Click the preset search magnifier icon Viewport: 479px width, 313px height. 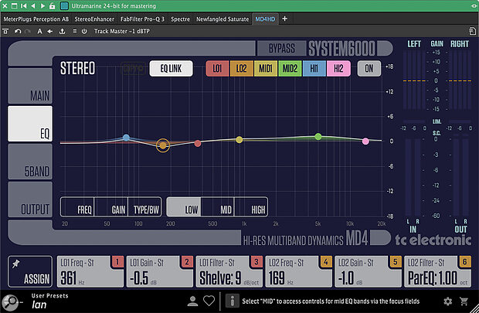[x=11, y=301]
